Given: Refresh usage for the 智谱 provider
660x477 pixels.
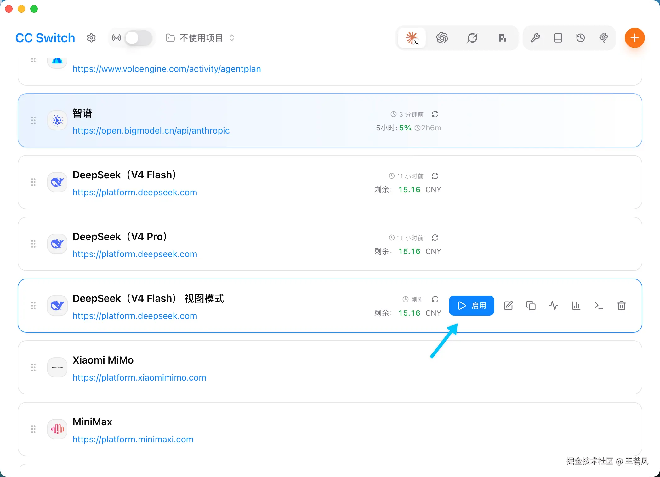Looking at the screenshot, I should point(435,114).
